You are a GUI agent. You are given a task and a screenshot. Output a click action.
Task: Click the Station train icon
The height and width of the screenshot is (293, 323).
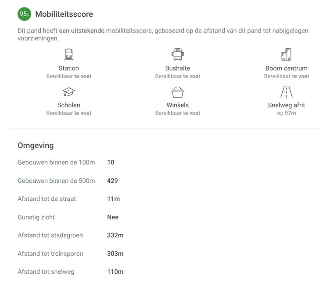point(69,55)
